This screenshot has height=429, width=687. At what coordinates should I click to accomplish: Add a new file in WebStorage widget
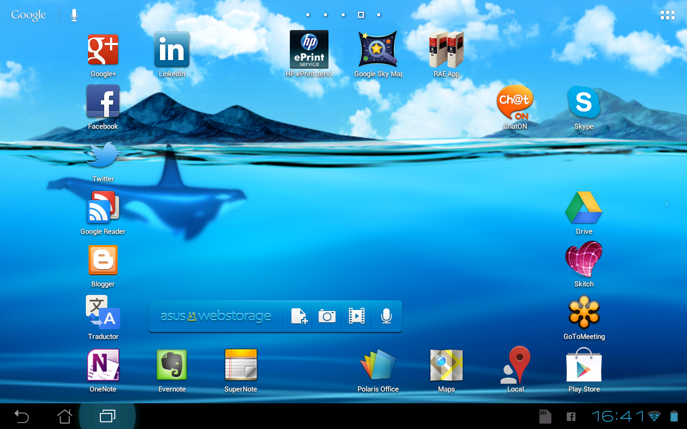[299, 316]
